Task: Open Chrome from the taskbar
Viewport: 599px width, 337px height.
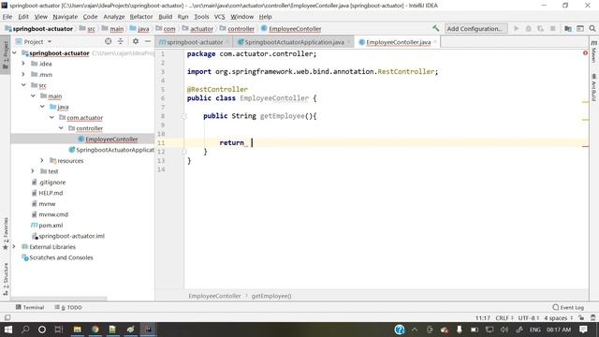Action: tap(95, 330)
